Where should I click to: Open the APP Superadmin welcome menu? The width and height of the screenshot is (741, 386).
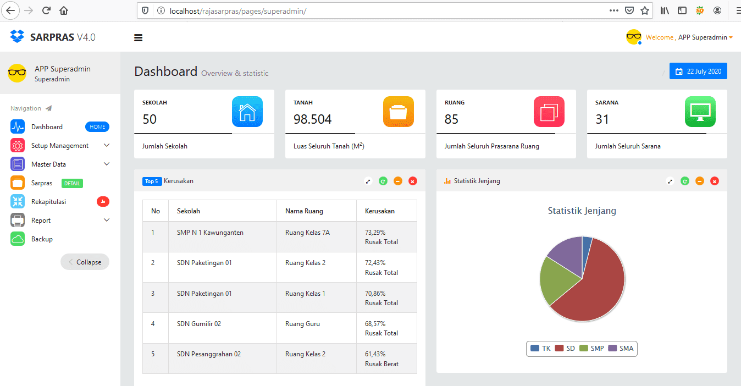click(688, 37)
